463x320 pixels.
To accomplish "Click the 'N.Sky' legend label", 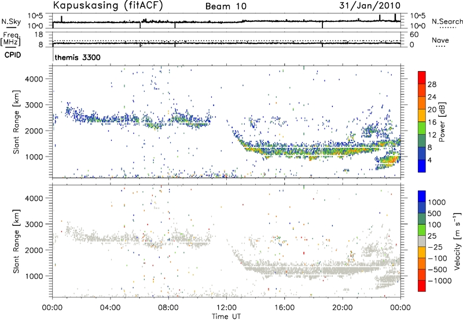I will point(11,21).
